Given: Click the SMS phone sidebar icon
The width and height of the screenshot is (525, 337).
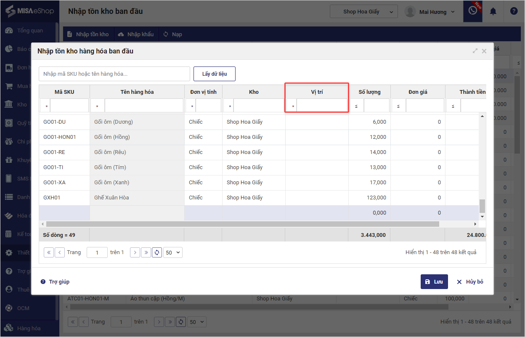Looking at the screenshot, I should click(9, 179).
